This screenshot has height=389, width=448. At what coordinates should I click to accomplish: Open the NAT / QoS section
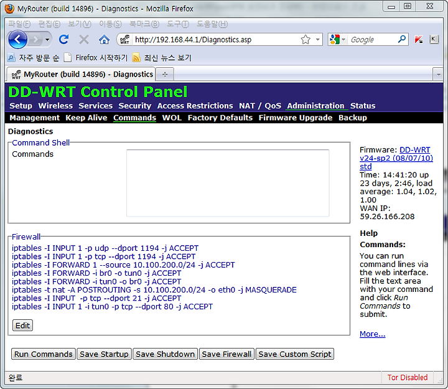[x=260, y=106]
